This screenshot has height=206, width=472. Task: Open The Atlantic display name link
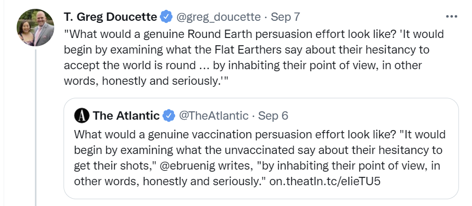(126, 115)
